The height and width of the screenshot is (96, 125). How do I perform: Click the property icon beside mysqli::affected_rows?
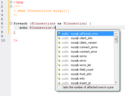pos(59,34)
